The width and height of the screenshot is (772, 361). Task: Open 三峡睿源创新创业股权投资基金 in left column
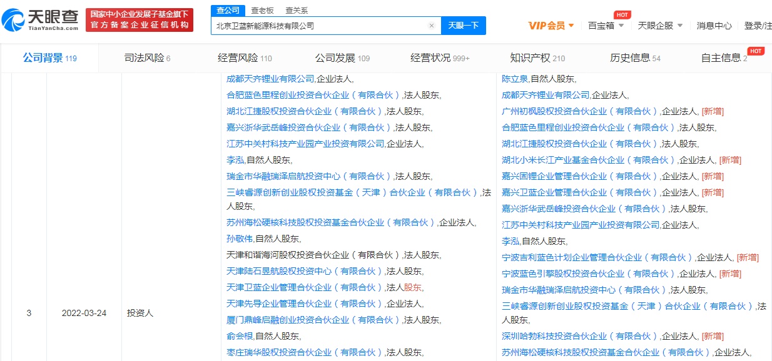point(353,192)
